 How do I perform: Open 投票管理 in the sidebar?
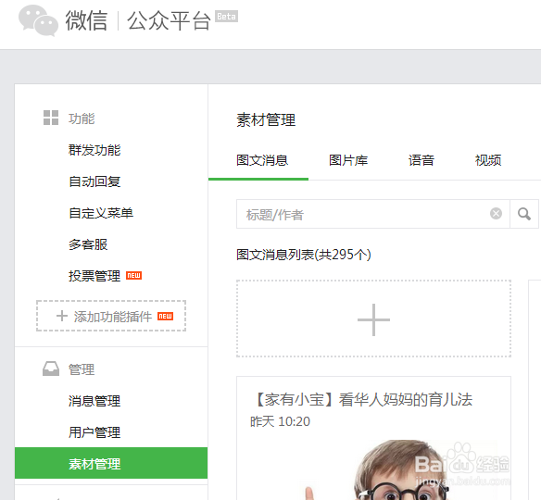click(94, 276)
